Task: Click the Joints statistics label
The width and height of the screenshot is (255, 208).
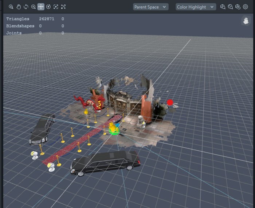Action: [x=14, y=33]
